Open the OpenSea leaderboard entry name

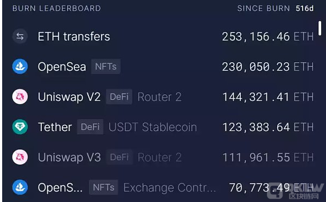tap(62, 67)
